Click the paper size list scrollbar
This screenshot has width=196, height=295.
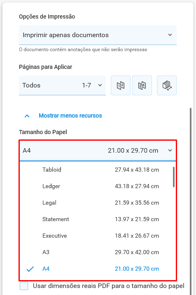tap(174, 177)
